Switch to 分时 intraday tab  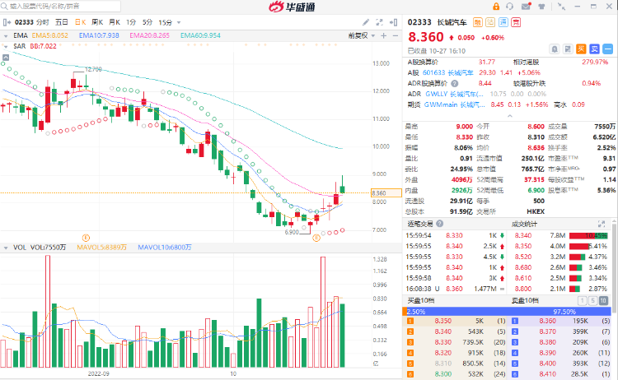click(43, 22)
